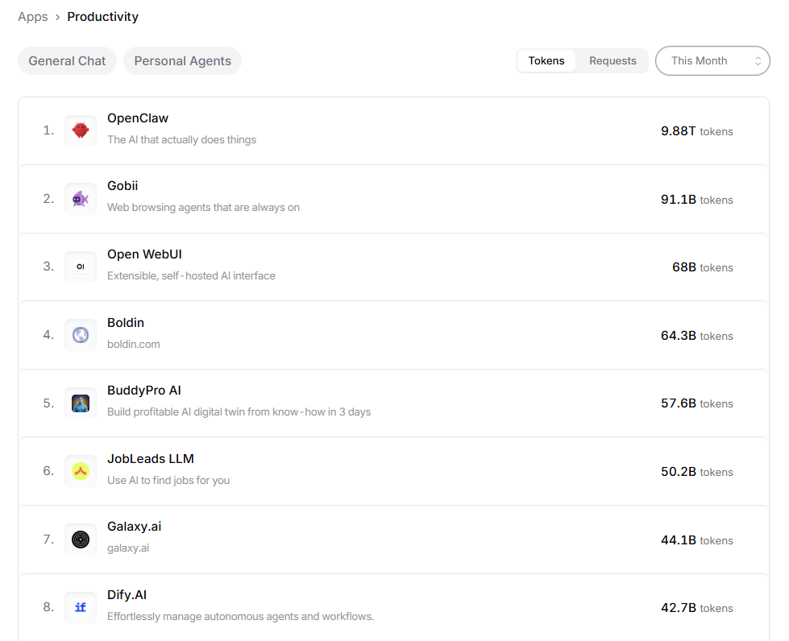Click the OpenClaw red app icon
The width and height of the screenshot is (789, 641).
pos(81,130)
